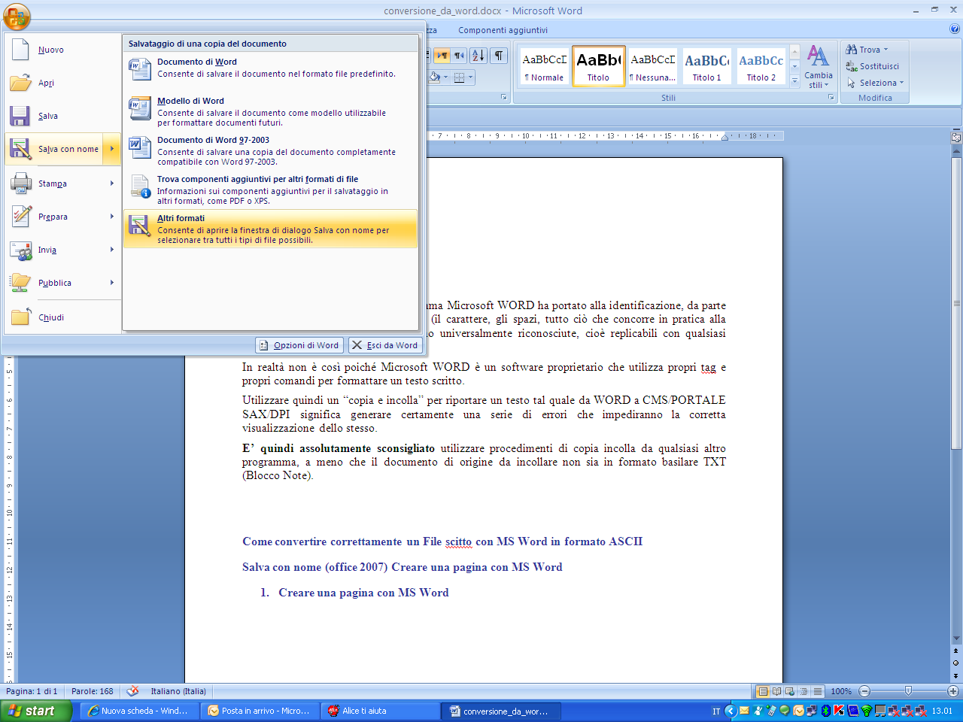
Task: Expand the Stampa submenu arrow
Action: (111, 184)
